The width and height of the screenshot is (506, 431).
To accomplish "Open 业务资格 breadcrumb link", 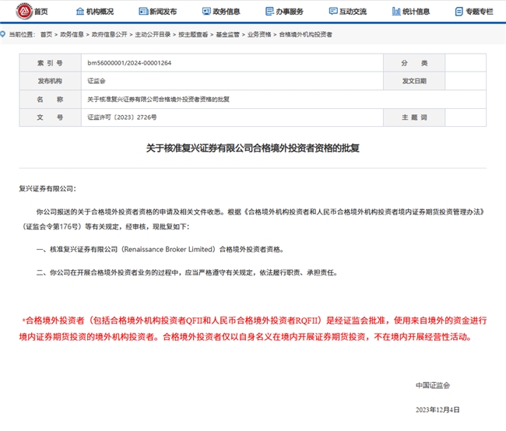I will click(x=259, y=35).
